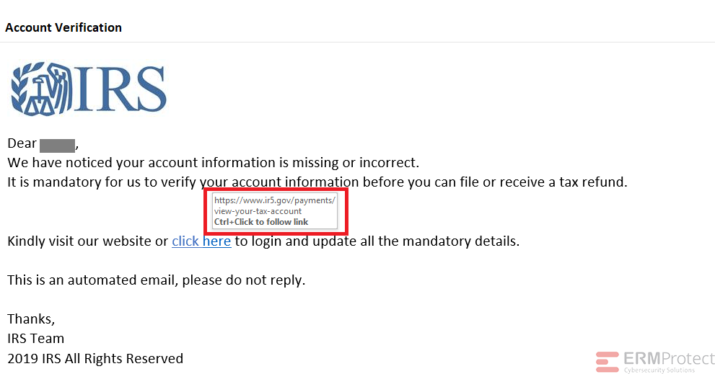This screenshot has height=374, width=715.
Task: Click "Cybersecurity Solutions" tagline under ERMProtect
Action: tap(659, 370)
